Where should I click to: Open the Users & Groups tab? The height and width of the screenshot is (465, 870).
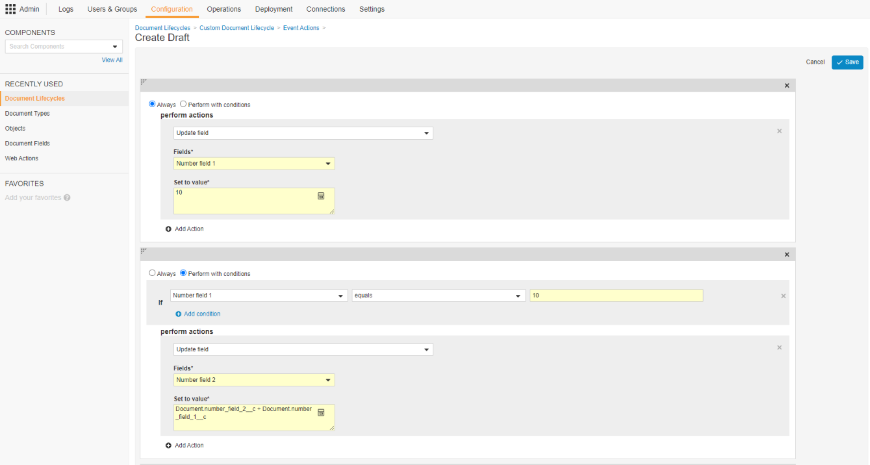112,9
